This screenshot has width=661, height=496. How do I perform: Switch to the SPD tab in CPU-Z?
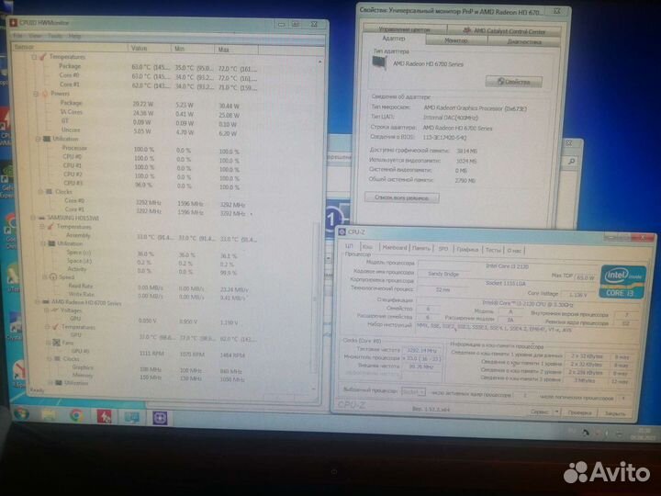[x=443, y=249]
